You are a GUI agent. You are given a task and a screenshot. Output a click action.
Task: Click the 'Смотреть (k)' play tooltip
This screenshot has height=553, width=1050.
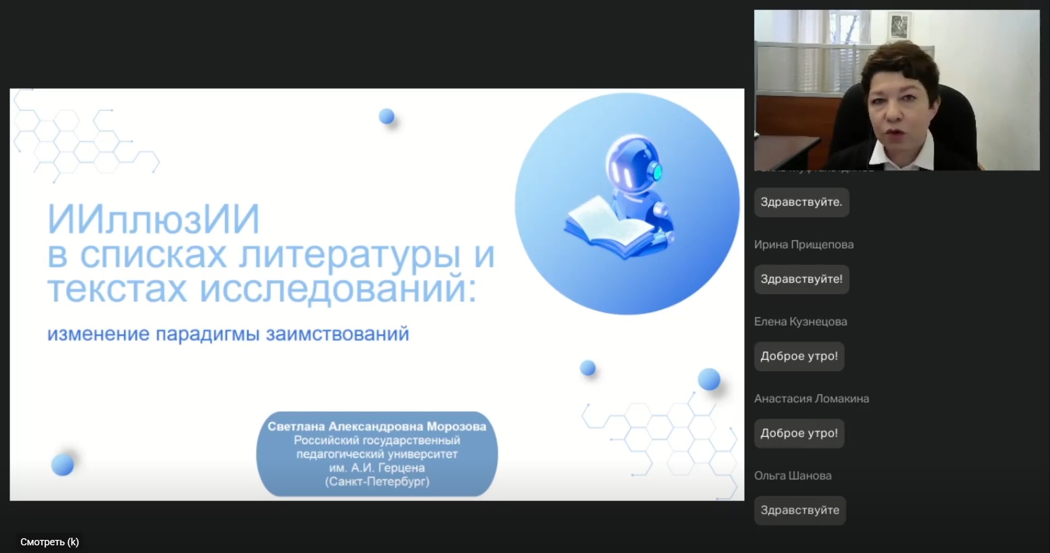point(50,542)
